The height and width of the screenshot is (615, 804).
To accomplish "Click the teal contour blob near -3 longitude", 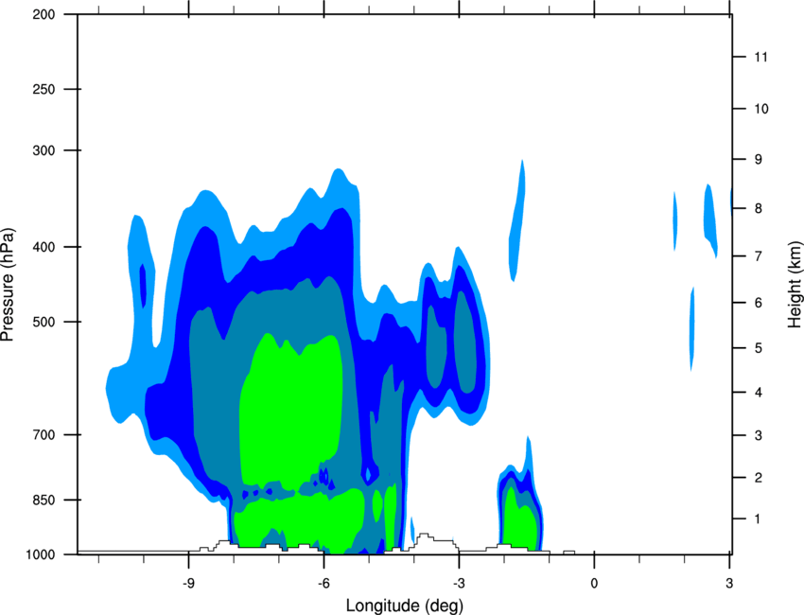I will [465, 342].
